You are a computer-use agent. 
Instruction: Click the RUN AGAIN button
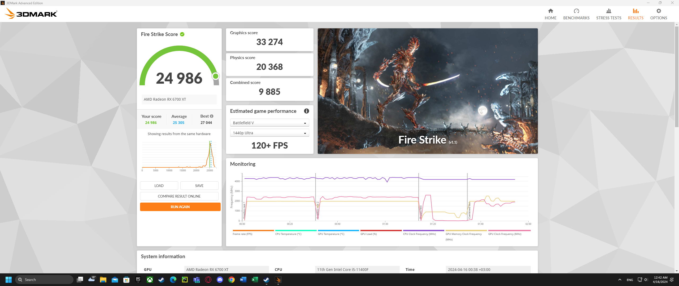(180, 207)
